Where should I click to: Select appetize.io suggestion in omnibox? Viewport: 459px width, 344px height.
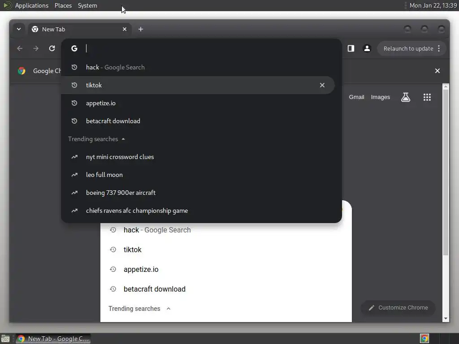click(198, 103)
